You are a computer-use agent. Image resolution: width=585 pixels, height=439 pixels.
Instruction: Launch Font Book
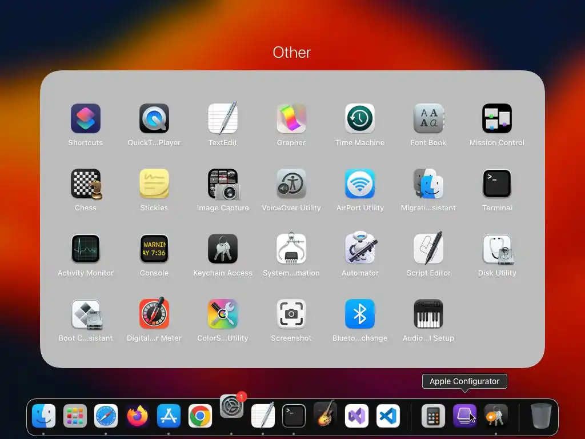pos(428,119)
